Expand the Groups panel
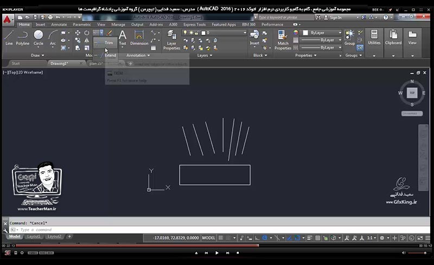The height and width of the screenshot is (265, 434). (354, 55)
